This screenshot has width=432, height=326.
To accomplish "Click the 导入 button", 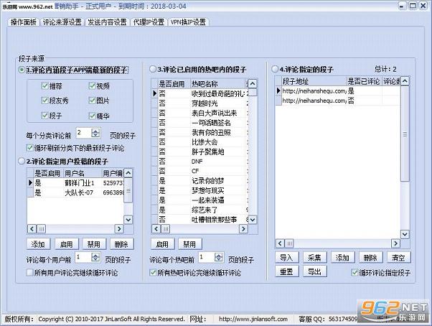I will point(286,258).
